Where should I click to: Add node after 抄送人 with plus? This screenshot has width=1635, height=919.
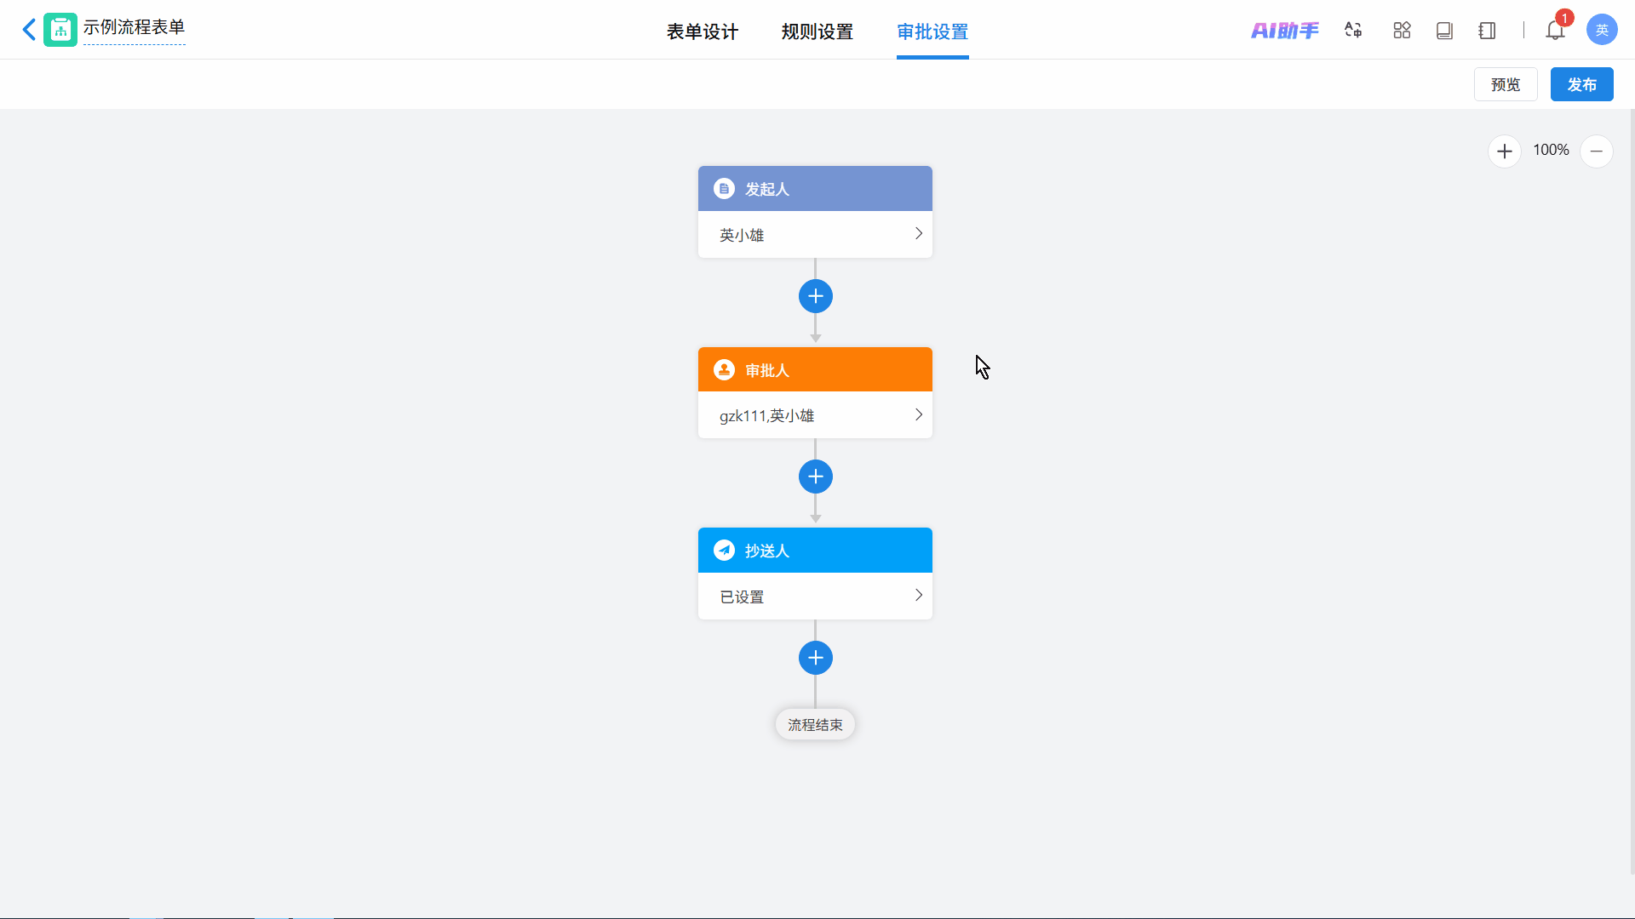pos(815,658)
